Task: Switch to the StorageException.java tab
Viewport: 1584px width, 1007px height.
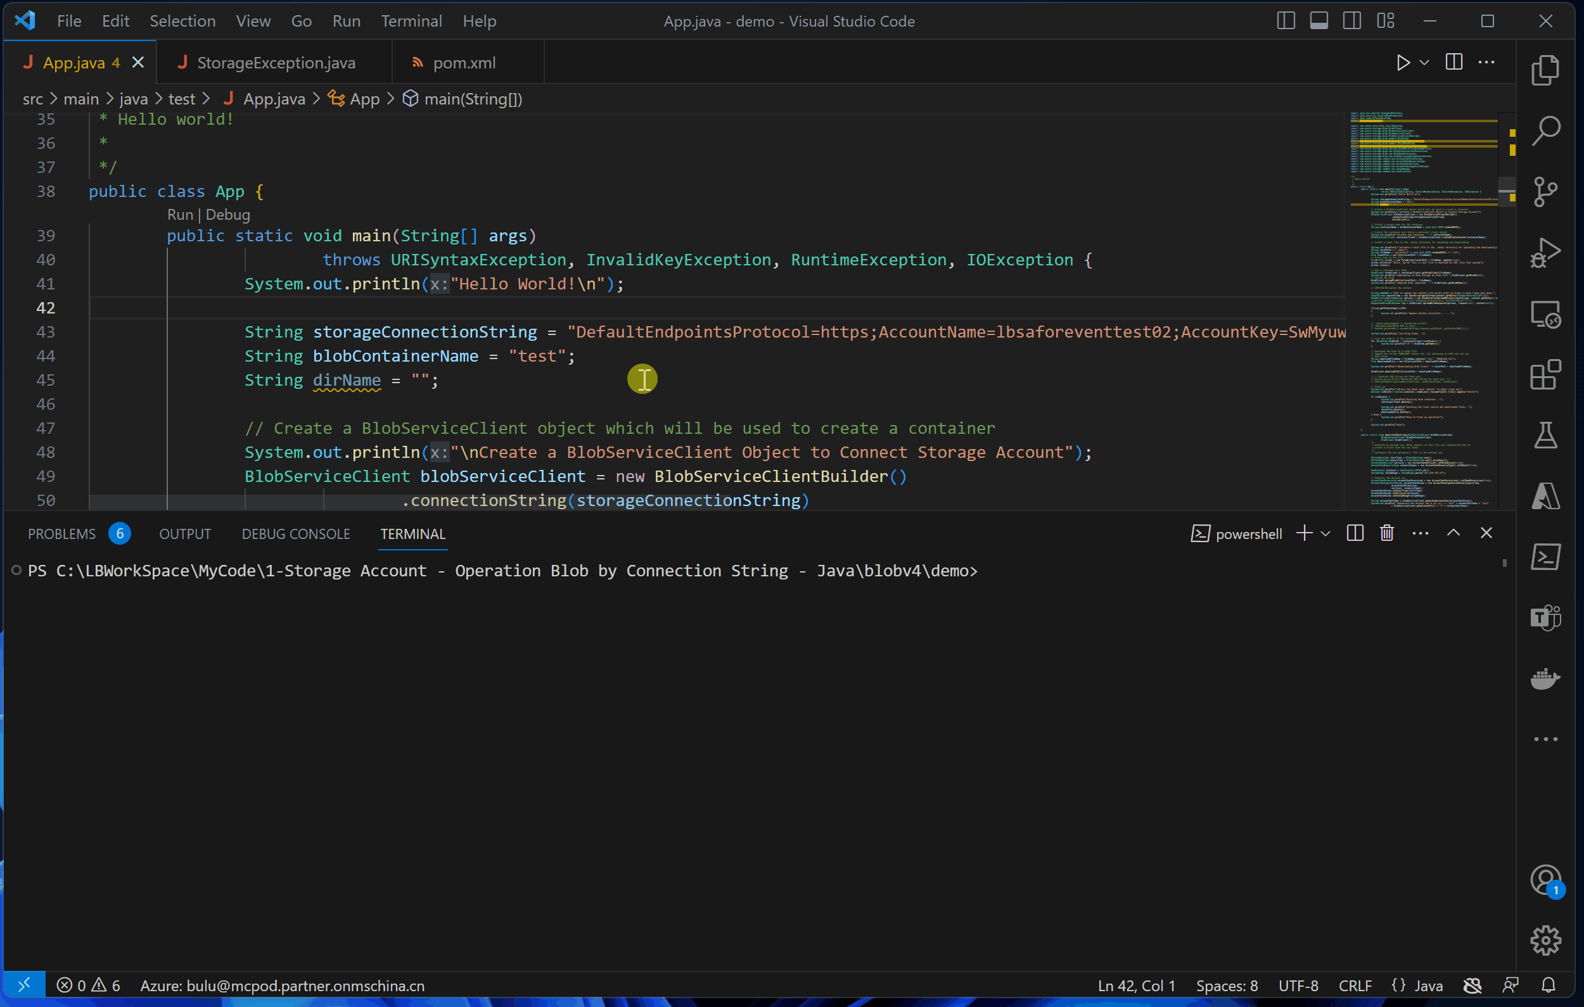Action: 276,63
